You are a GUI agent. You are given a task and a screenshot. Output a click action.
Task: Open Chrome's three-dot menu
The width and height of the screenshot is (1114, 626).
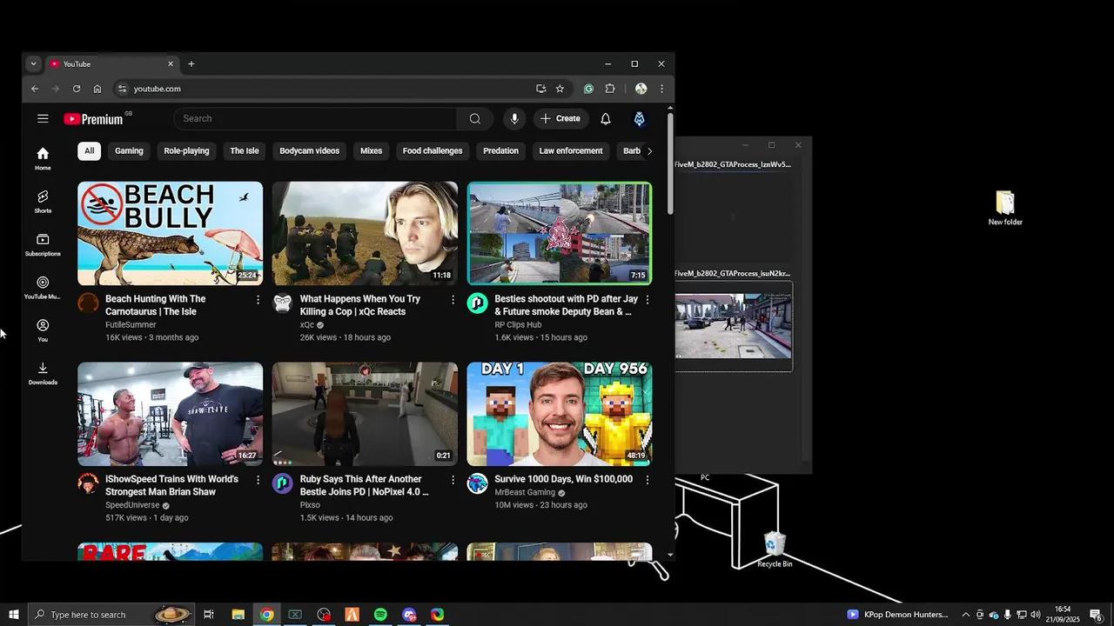pyautogui.click(x=661, y=89)
